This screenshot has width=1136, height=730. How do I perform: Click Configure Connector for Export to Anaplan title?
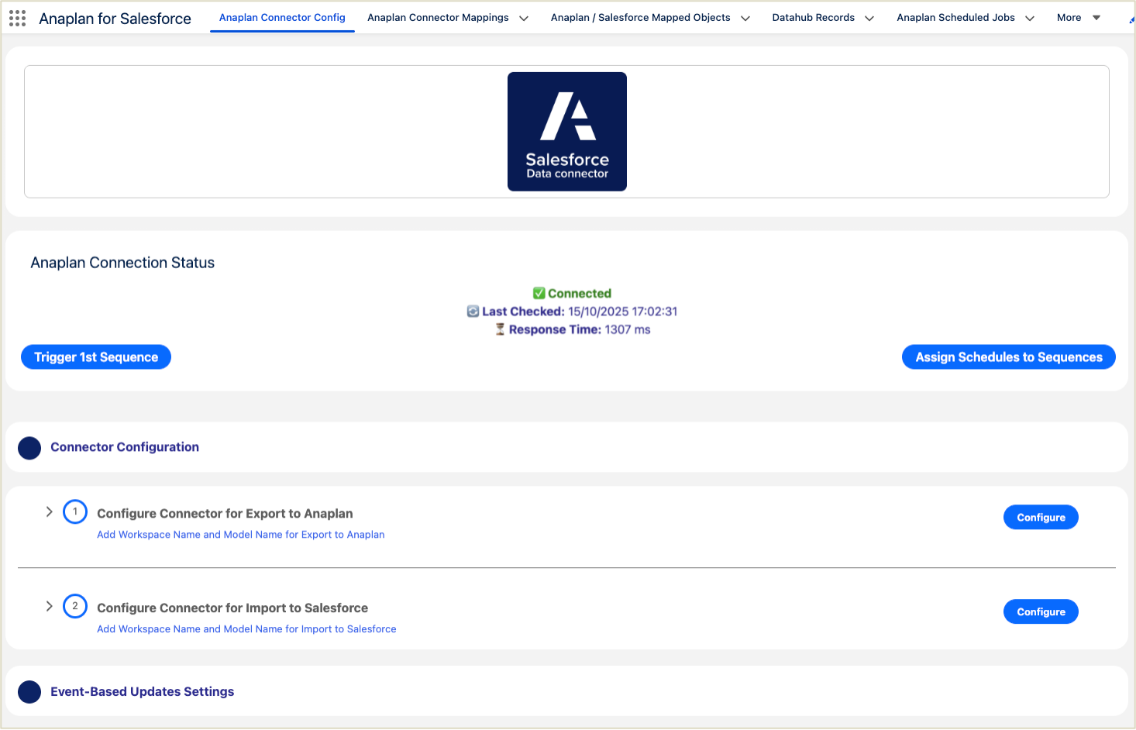pos(225,514)
